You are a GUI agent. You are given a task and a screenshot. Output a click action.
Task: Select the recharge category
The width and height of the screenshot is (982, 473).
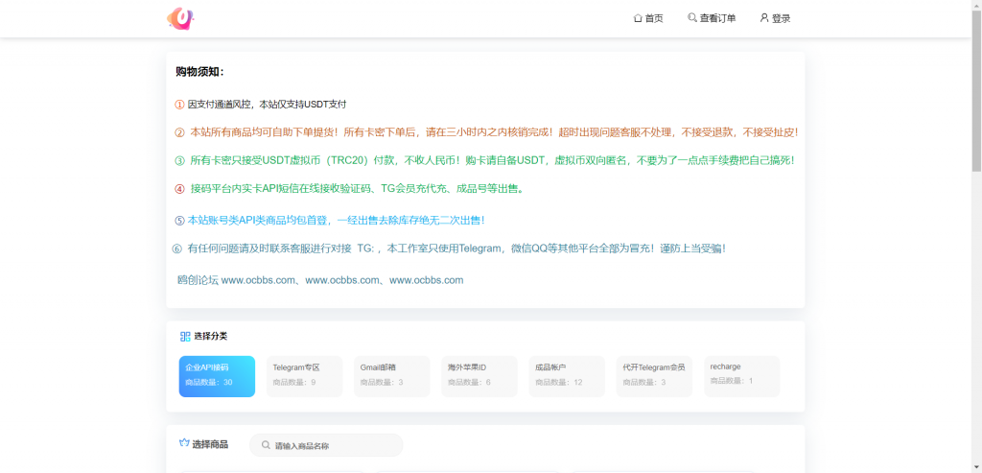pyautogui.click(x=742, y=376)
